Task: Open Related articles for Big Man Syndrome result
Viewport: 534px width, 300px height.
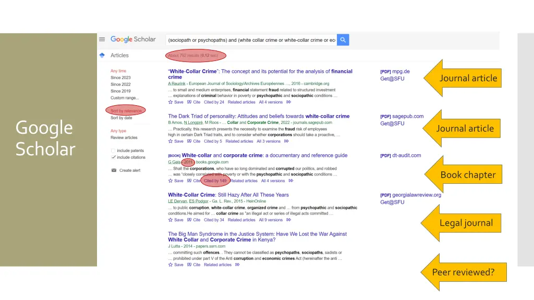Action: click(217, 265)
